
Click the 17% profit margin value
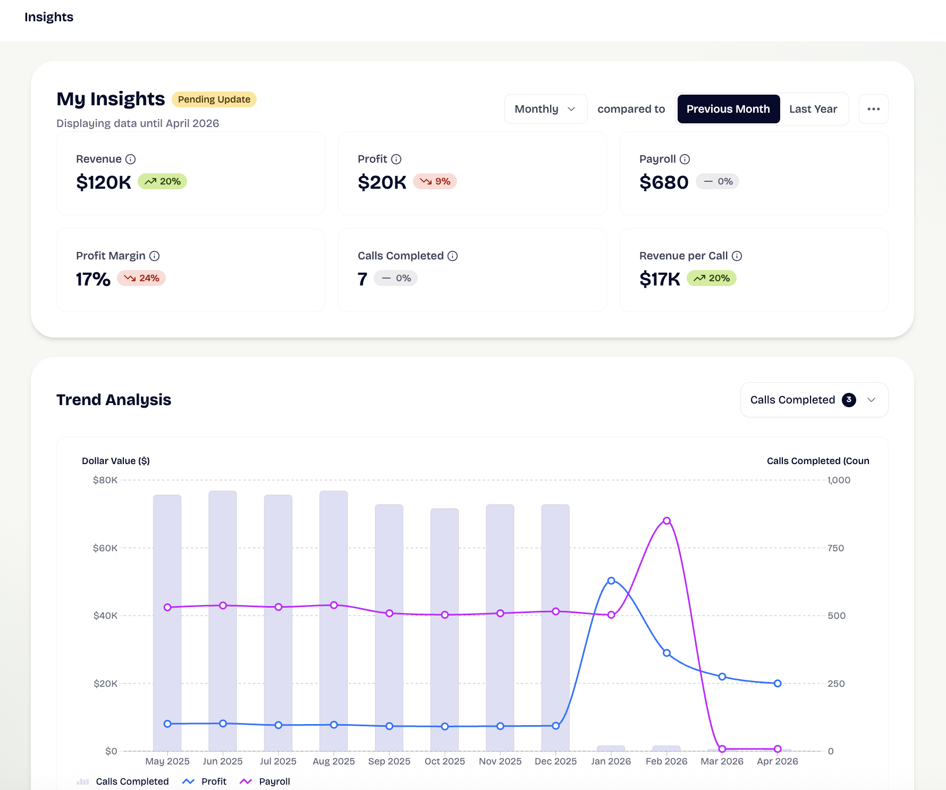(93, 279)
